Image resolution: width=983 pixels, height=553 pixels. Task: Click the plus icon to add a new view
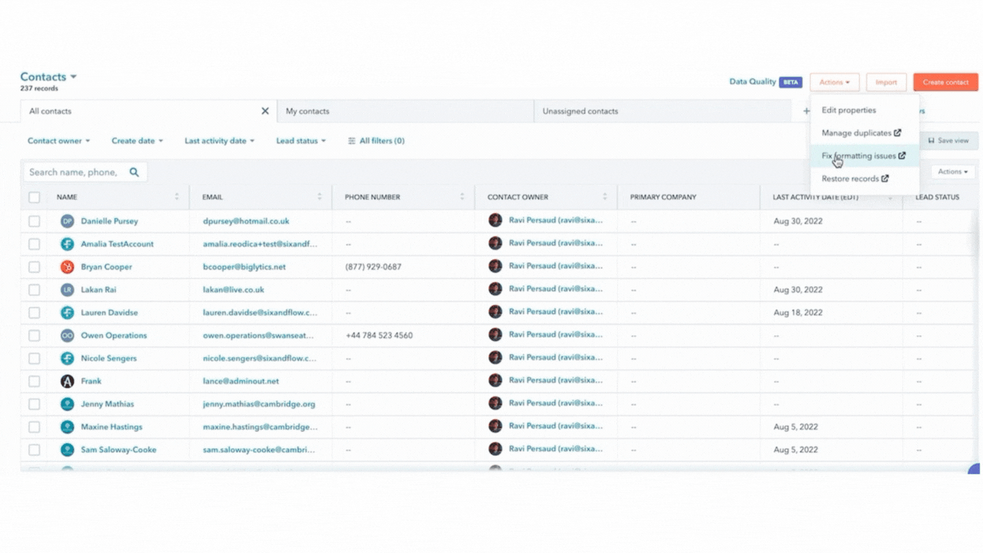(806, 111)
